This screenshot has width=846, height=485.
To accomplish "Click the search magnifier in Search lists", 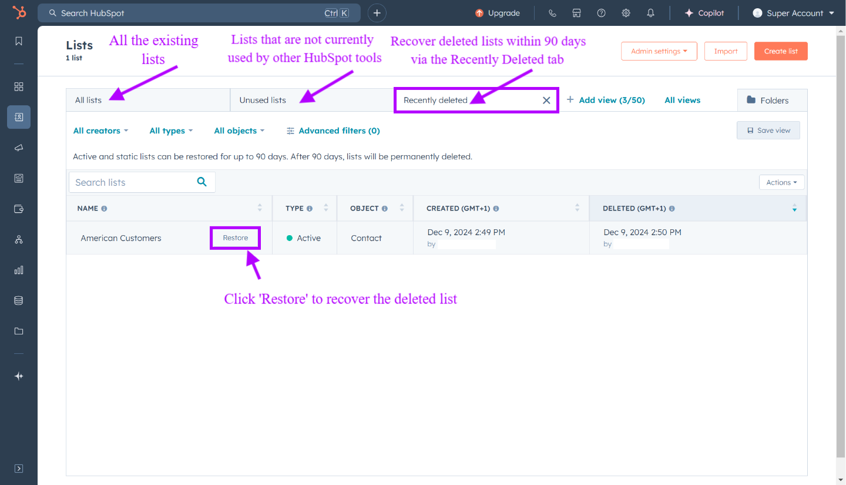I will point(202,182).
